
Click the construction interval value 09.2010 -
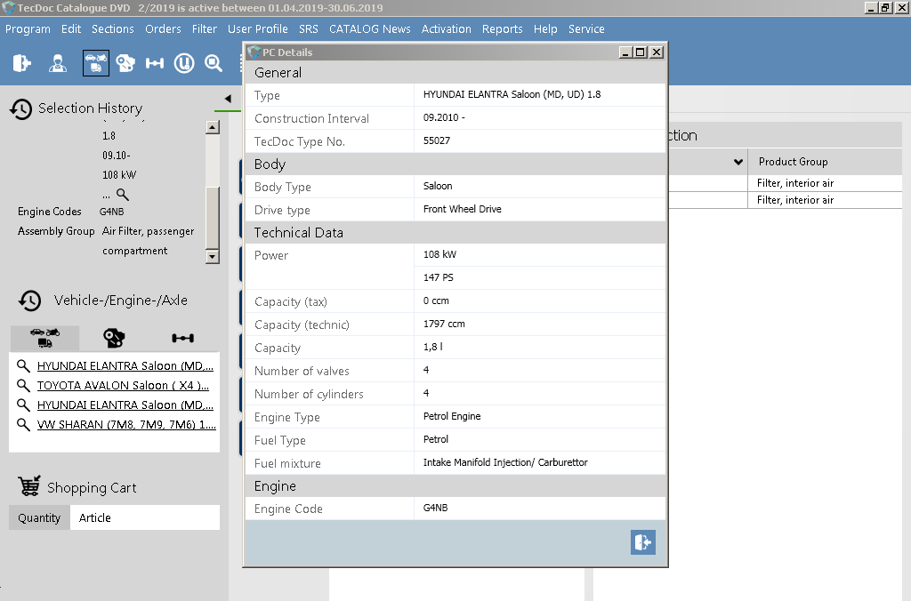444,118
